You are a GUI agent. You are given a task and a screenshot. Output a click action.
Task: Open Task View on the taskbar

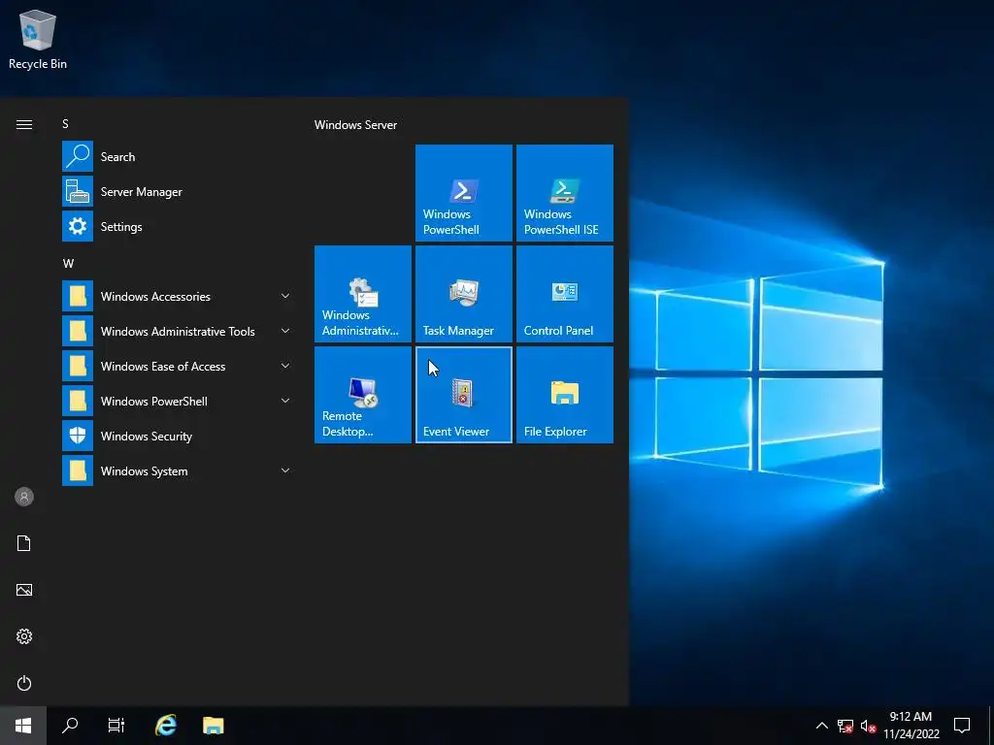116,726
